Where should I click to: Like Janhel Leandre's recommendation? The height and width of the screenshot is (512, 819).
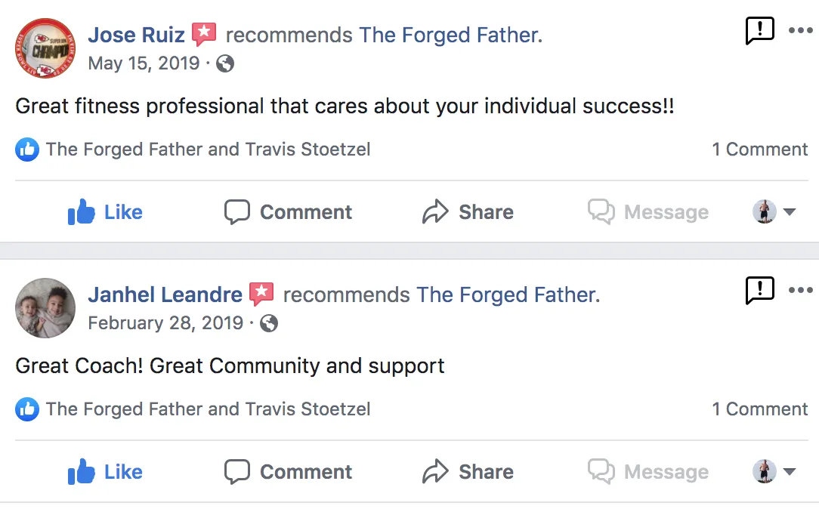click(x=105, y=472)
